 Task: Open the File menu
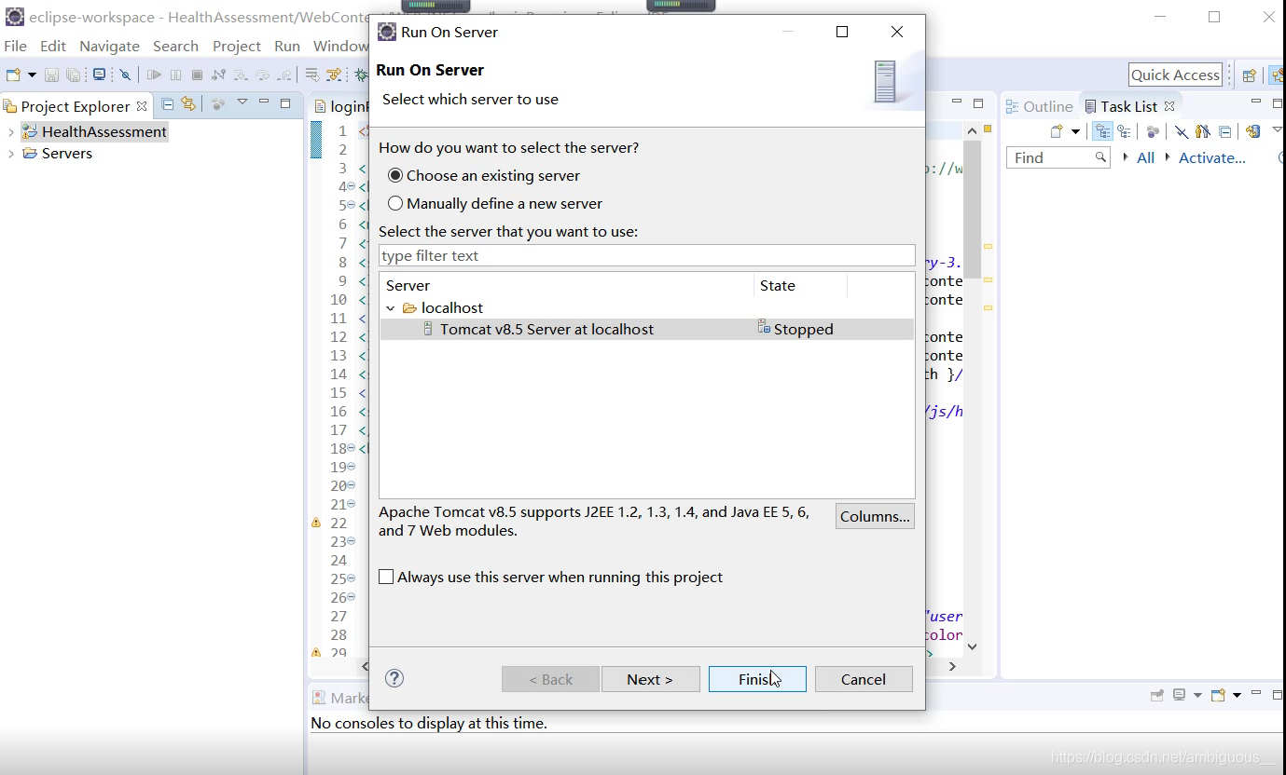click(x=16, y=46)
